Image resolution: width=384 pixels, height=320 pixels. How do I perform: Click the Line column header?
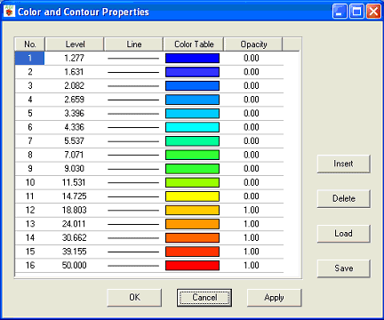pos(134,44)
